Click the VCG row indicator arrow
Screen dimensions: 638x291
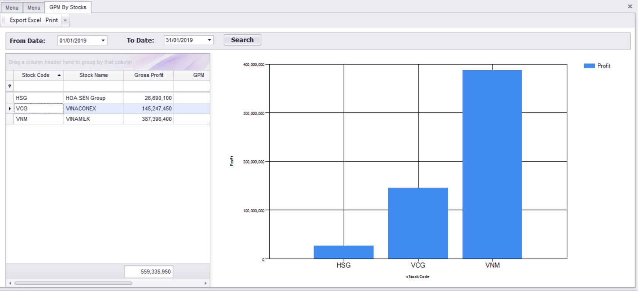point(10,109)
